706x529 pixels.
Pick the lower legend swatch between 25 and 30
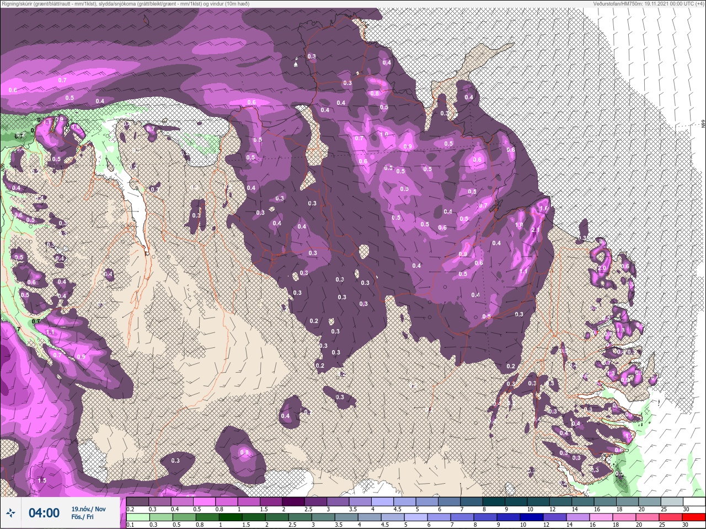[670, 517]
